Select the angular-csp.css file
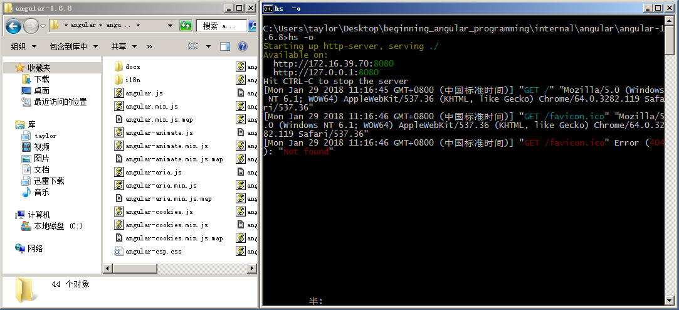 click(x=154, y=251)
